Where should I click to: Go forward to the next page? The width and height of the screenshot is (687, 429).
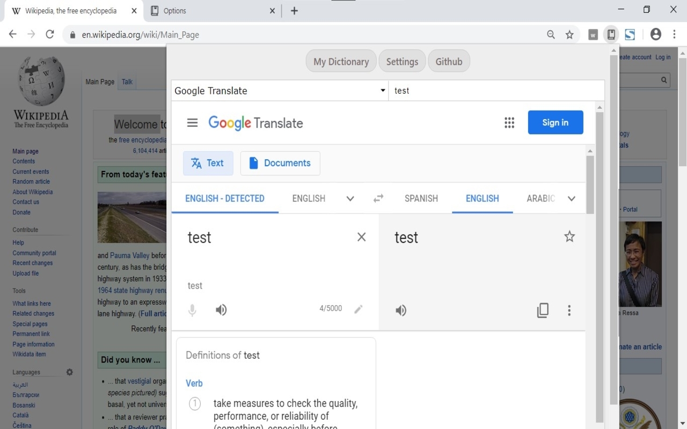click(31, 34)
